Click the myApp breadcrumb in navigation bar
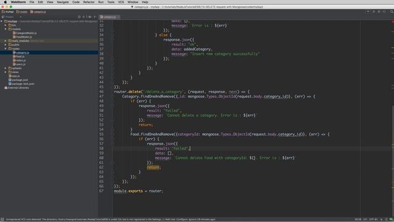This screenshot has height=222, width=394. click(x=8, y=12)
